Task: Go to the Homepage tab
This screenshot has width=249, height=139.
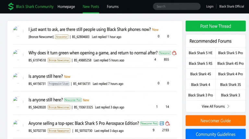Action: coord(66,7)
